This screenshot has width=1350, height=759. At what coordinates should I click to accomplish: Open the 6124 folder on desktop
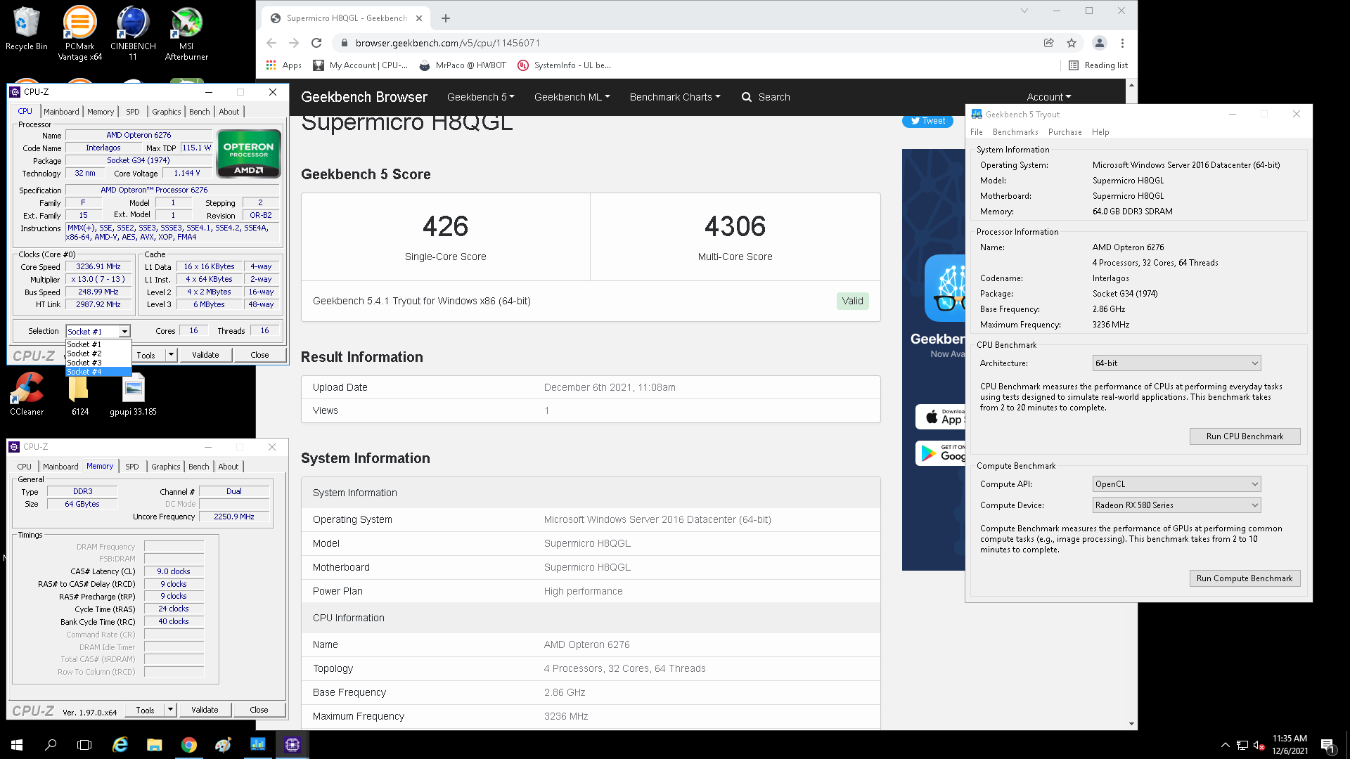[x=79, y=394]
